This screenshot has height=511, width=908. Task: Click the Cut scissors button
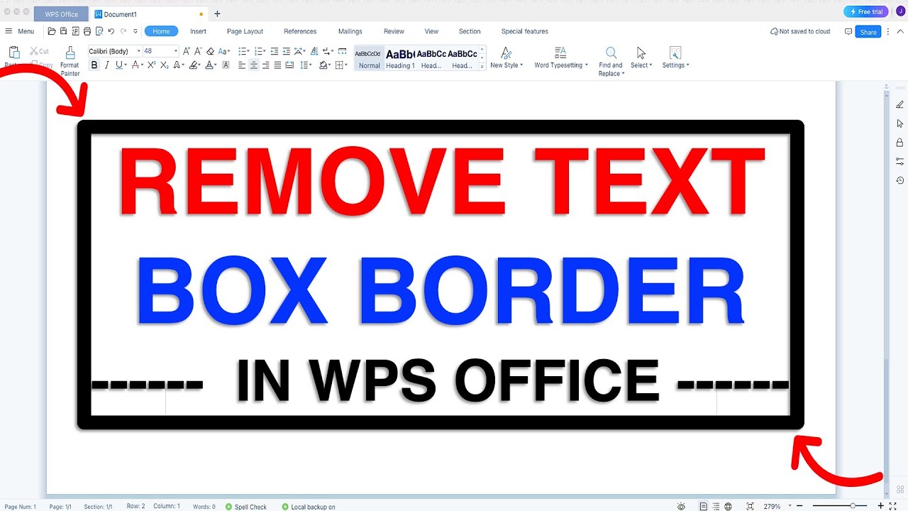tap(39, 51)
